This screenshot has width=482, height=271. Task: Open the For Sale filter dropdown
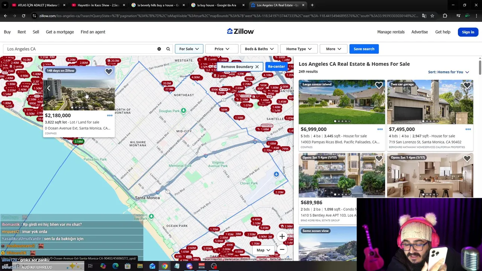189,49
